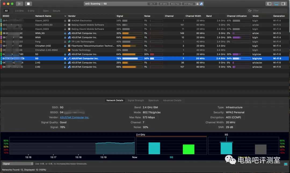Screen dimensions: 290x173
Task: Click the Network Name sort chevron
Action: point(65,16)
